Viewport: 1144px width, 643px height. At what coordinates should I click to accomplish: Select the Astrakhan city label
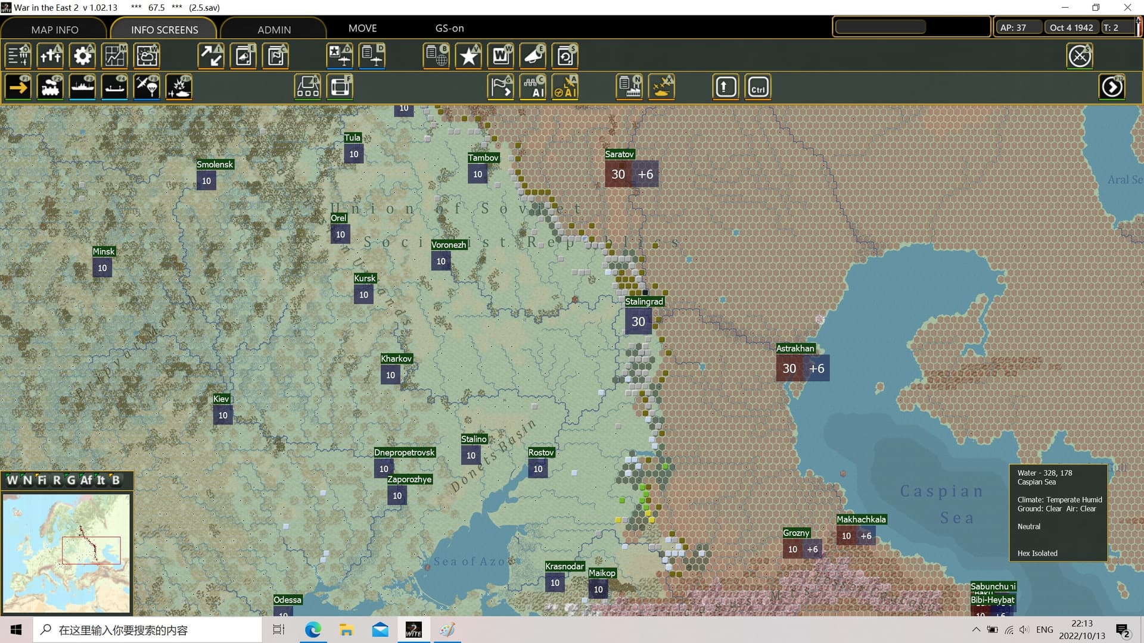click(x=795, y=348)
